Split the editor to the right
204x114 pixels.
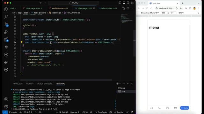pyautogui.click(x=128, y=8)
